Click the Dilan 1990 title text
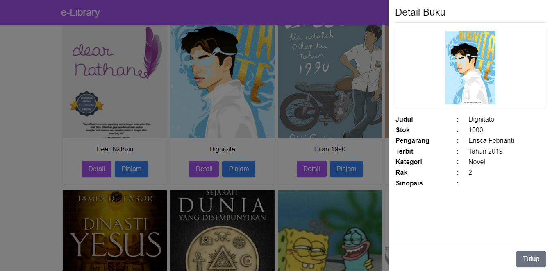Screen dimensions: 550x271 point(330,149)
